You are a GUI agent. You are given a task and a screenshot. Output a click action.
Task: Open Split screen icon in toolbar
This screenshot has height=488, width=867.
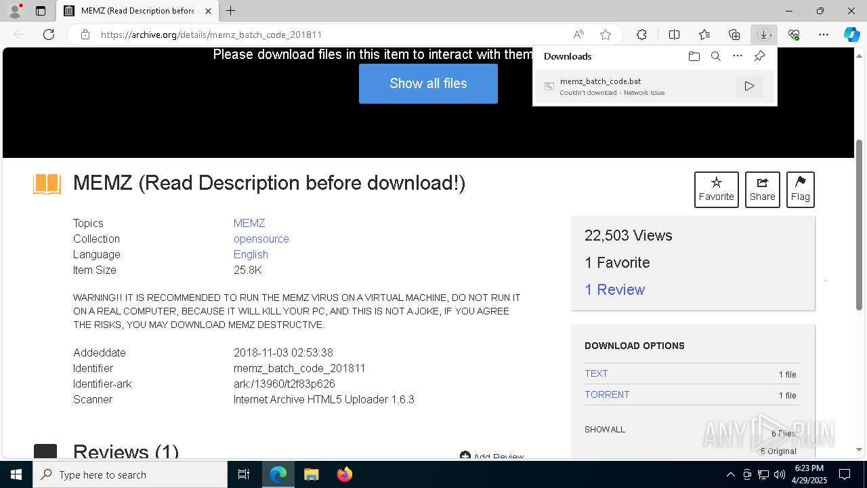point(674,35)
